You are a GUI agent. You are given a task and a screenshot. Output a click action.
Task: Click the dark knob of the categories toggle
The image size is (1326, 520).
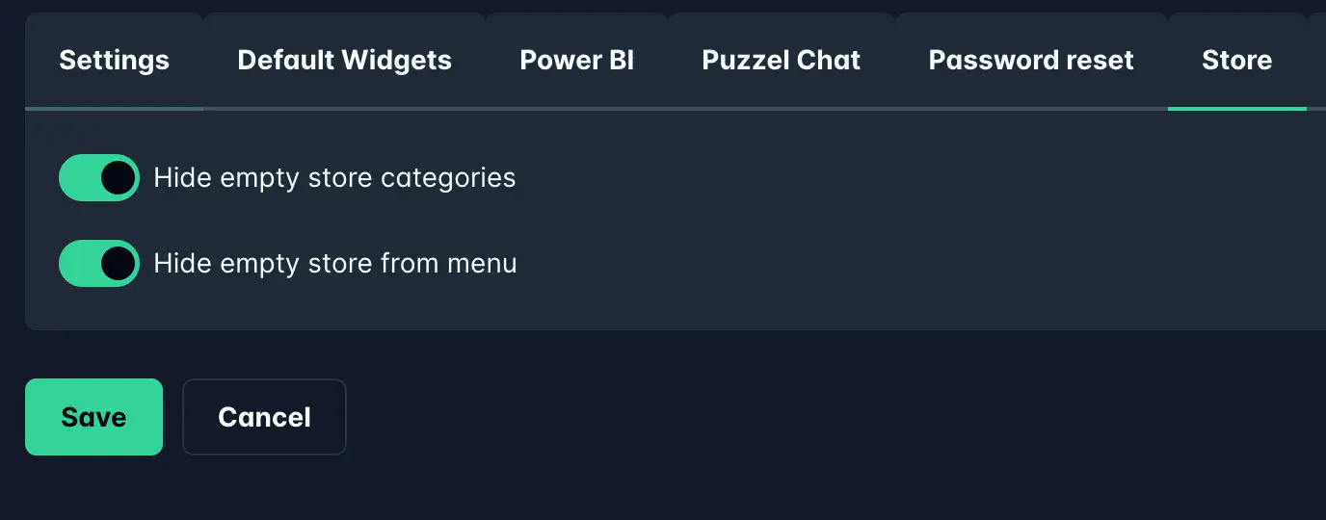click(118, 178)
